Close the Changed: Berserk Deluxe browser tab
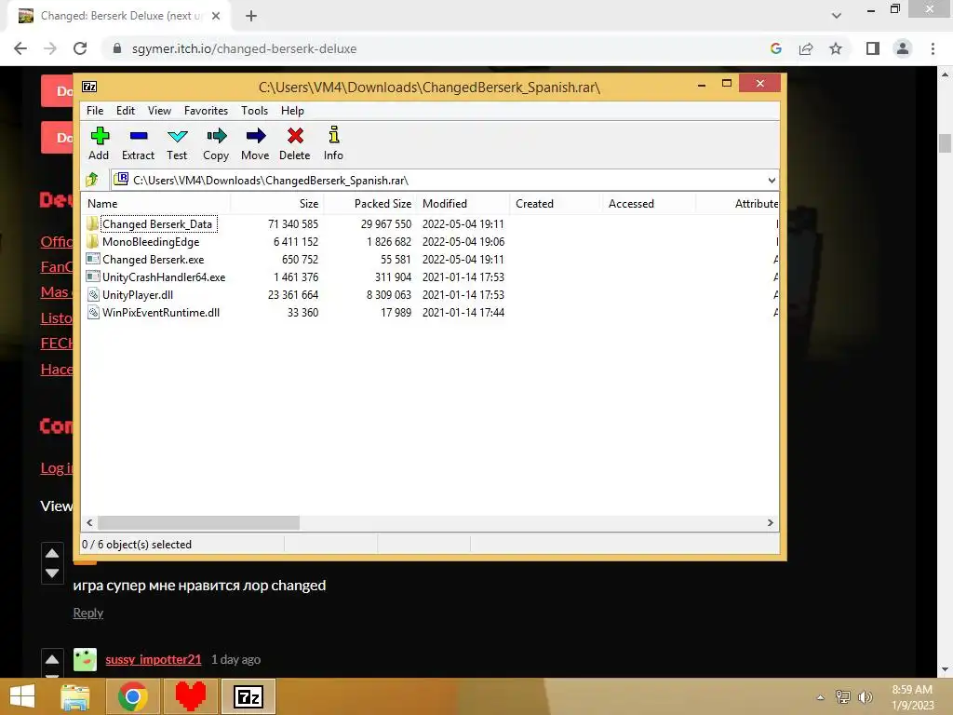This screenshot has height=715, width=953. pyautogui.click(x=216, y=16)
